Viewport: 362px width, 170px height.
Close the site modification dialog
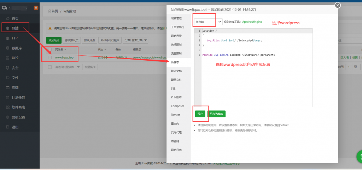tap(338, 5)
